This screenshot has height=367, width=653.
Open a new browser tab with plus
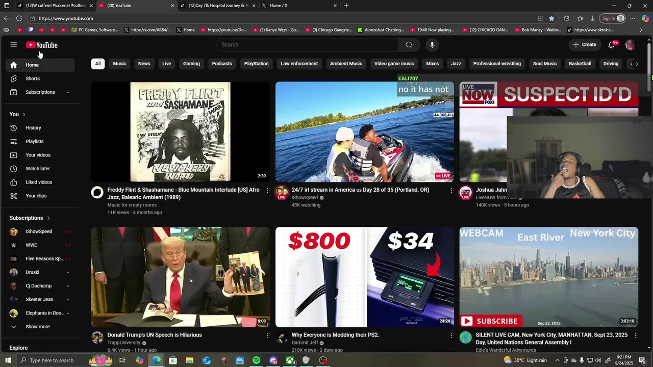click(x=346, y=6)
